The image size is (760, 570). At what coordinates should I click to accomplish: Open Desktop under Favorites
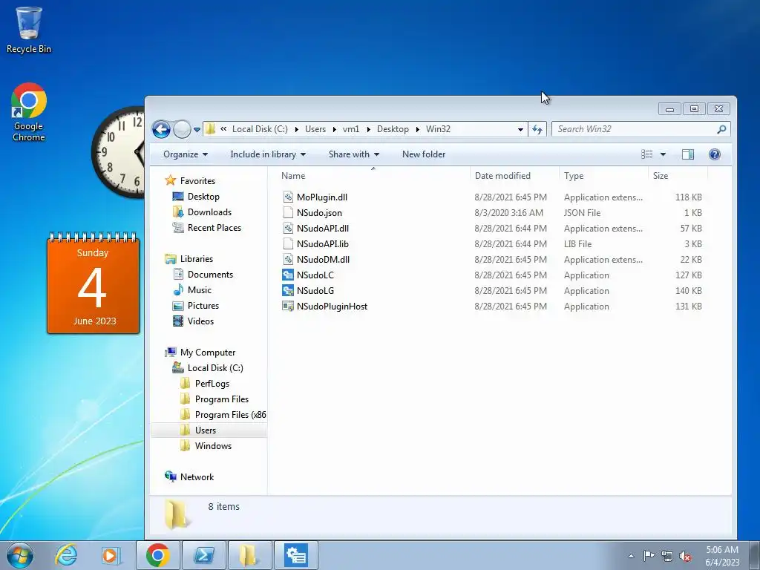[203, 196]
